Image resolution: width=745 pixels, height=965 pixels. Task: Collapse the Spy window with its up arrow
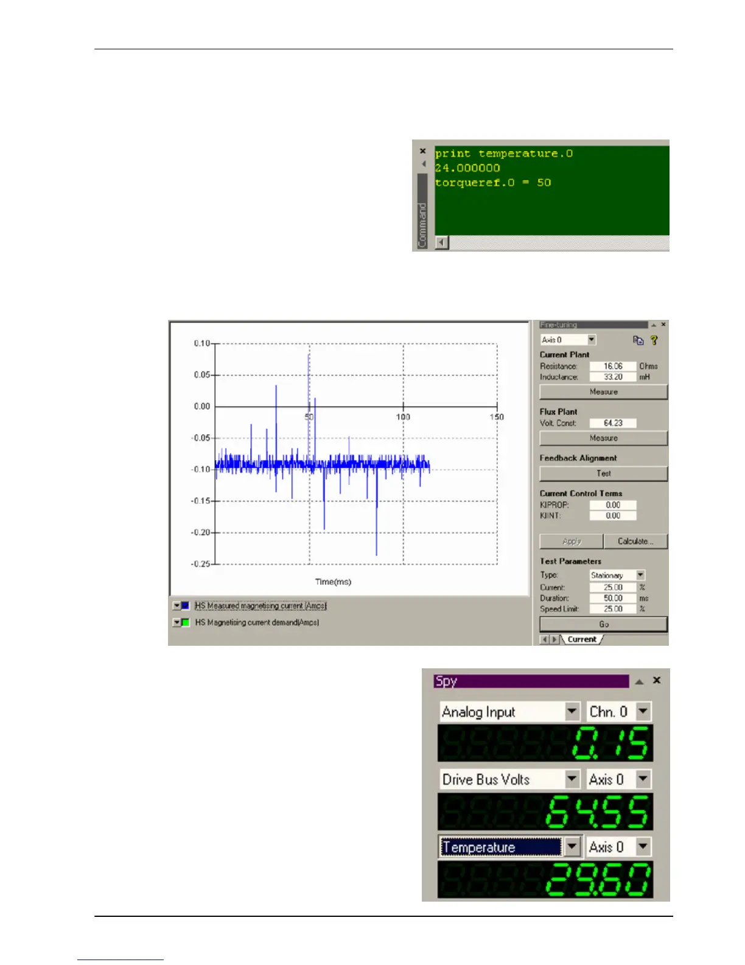pyautogui.click(x=639, y=681)
